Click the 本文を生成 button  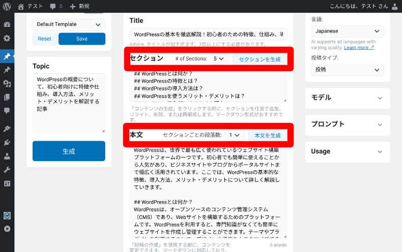268,135
